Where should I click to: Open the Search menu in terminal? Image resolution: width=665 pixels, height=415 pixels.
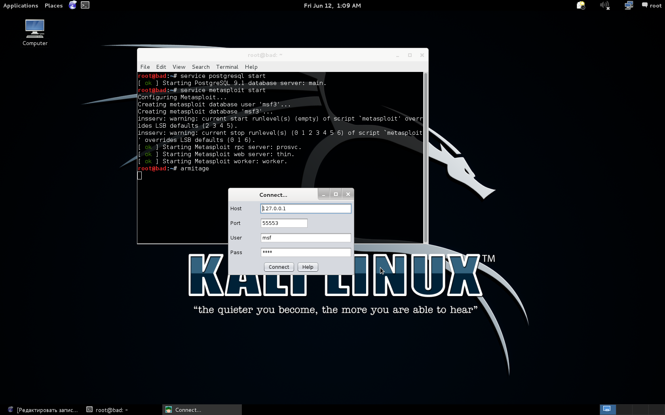coord(201,67)
